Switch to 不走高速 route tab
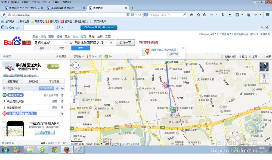 [54, 81]
